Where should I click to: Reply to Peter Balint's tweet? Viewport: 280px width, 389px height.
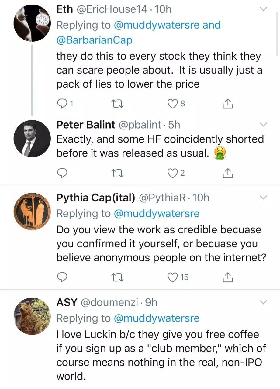point(62,173)
